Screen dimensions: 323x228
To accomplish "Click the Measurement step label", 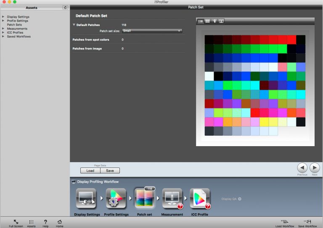I will (172, 215).
